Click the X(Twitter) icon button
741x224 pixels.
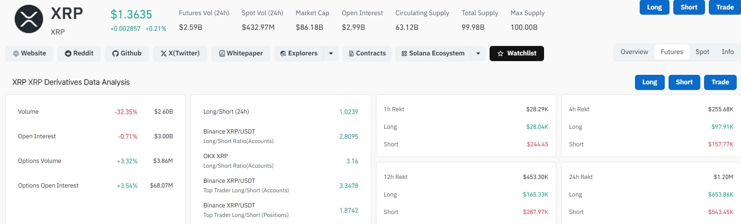tap(163, 54)
